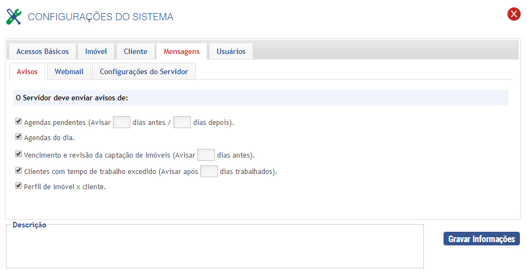Click inside the Descrição text area
The height and width of the screenshot is (277, 527).
pos(215,248)
